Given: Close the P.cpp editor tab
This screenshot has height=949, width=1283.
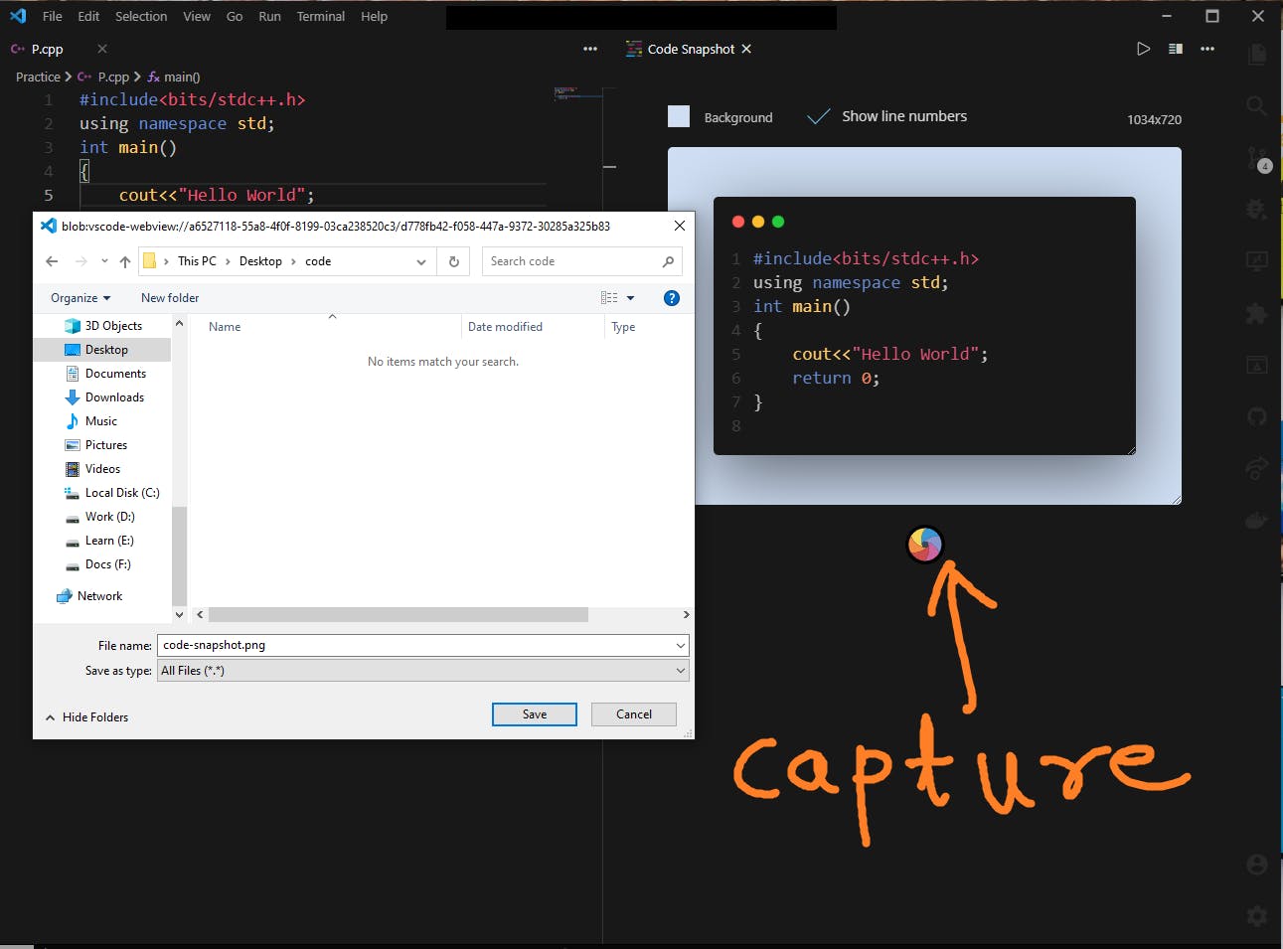Looking at the screenshot, I should click(x=102, y=49).
